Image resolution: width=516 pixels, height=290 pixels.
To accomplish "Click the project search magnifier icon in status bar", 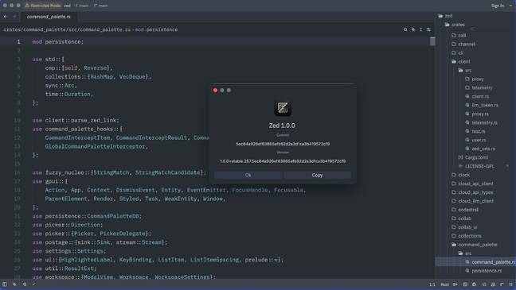I will tap(25, 284).
